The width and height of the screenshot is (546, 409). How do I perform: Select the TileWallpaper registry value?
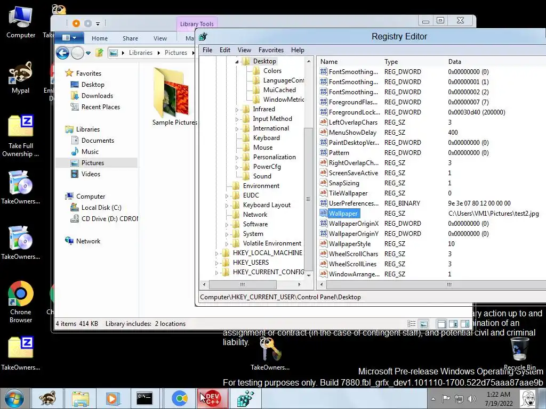click(348, 193)
